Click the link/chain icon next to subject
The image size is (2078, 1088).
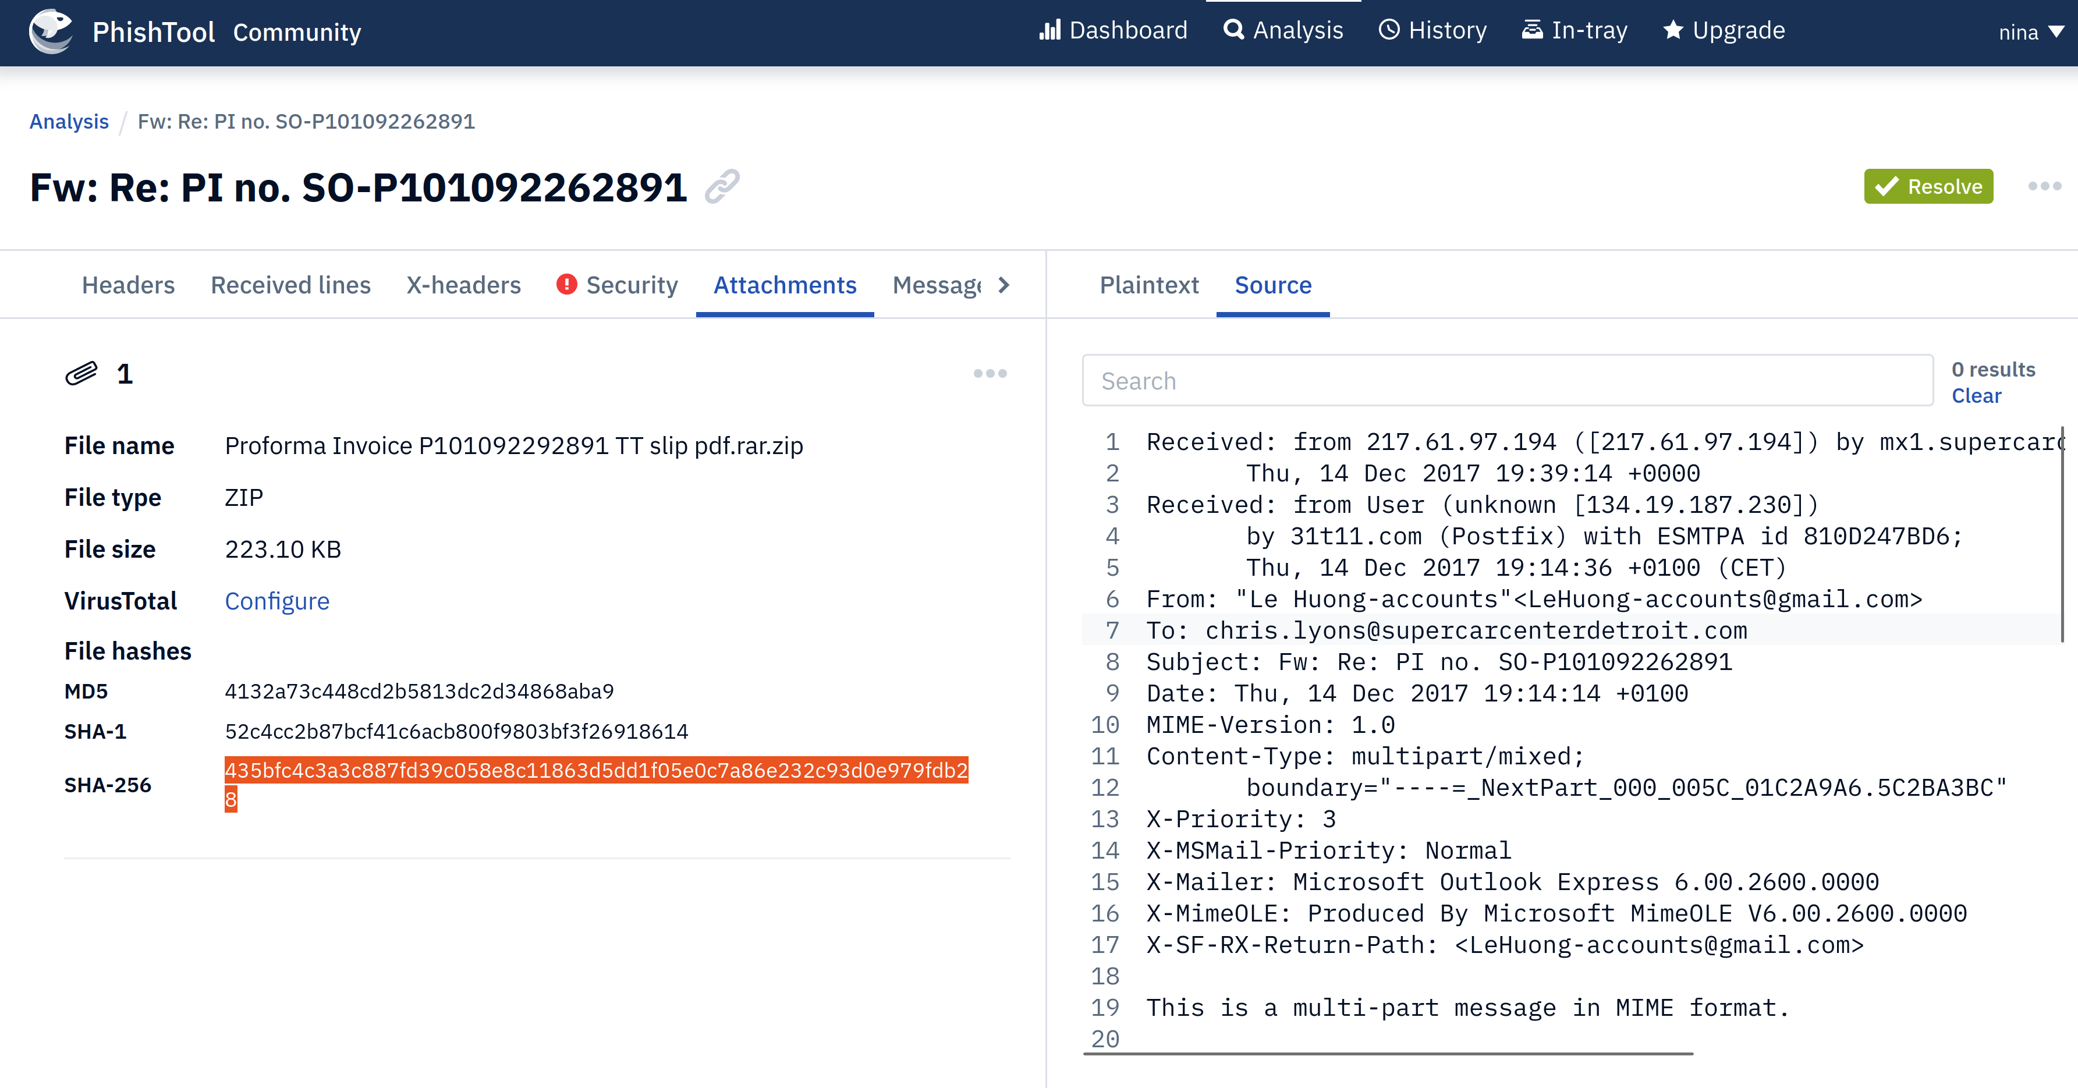click(724, 187)
